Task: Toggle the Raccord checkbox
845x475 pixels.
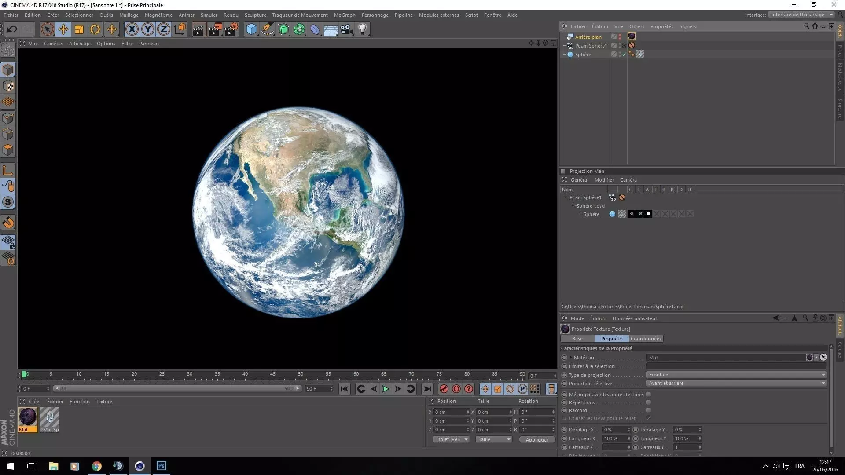Action: [x=648, y=410]
